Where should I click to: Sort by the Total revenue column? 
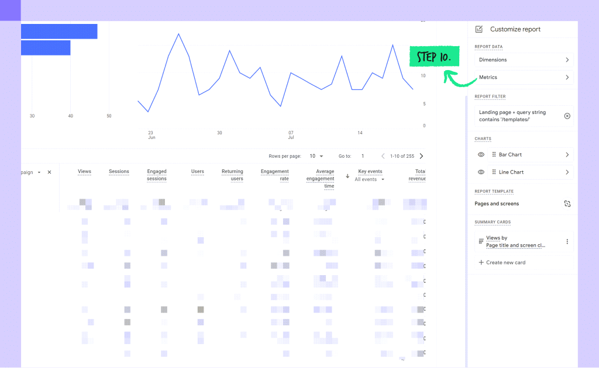tap(417, 175)
